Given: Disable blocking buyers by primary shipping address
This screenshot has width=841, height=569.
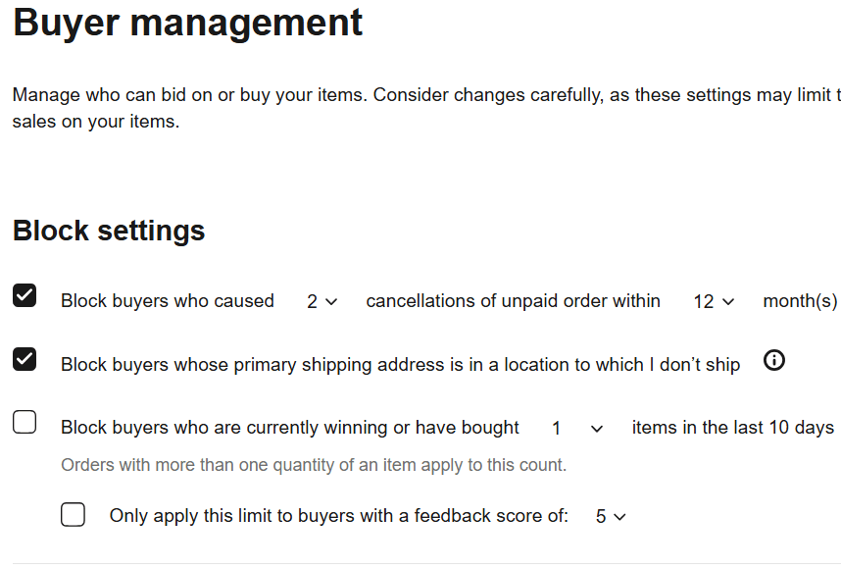Looking at the screenshot, I should point(25,359).
